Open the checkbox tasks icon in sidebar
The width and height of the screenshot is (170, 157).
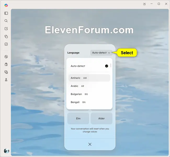click(x=6, y=44)
